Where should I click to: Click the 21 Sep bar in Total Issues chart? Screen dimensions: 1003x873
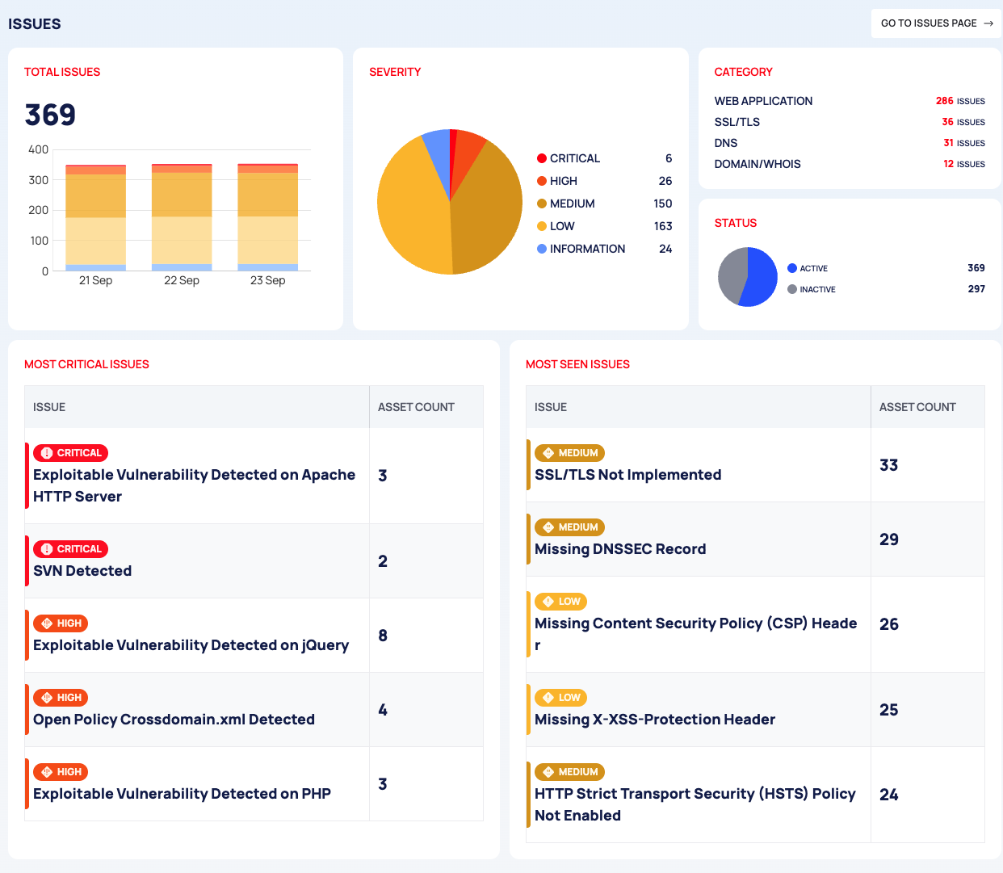[95, 218]
